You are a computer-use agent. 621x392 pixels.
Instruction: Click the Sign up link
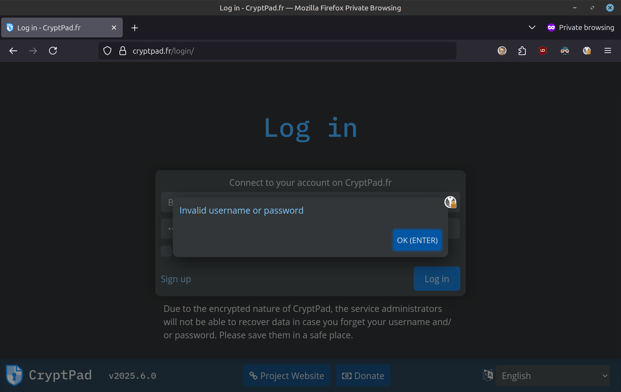(176, 279)
